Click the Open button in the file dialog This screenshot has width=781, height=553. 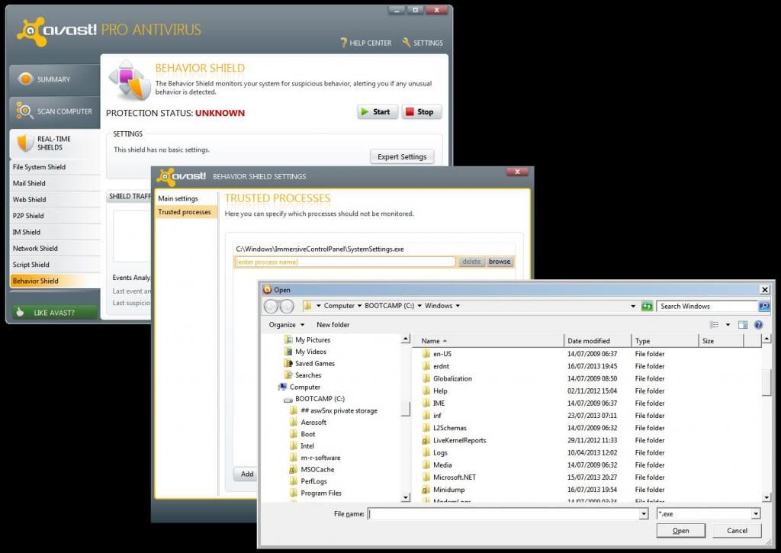click(x=681, y=531)
